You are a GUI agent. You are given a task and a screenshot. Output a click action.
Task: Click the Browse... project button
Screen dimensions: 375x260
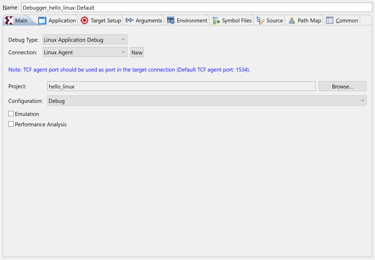click(x=343, y=86)
